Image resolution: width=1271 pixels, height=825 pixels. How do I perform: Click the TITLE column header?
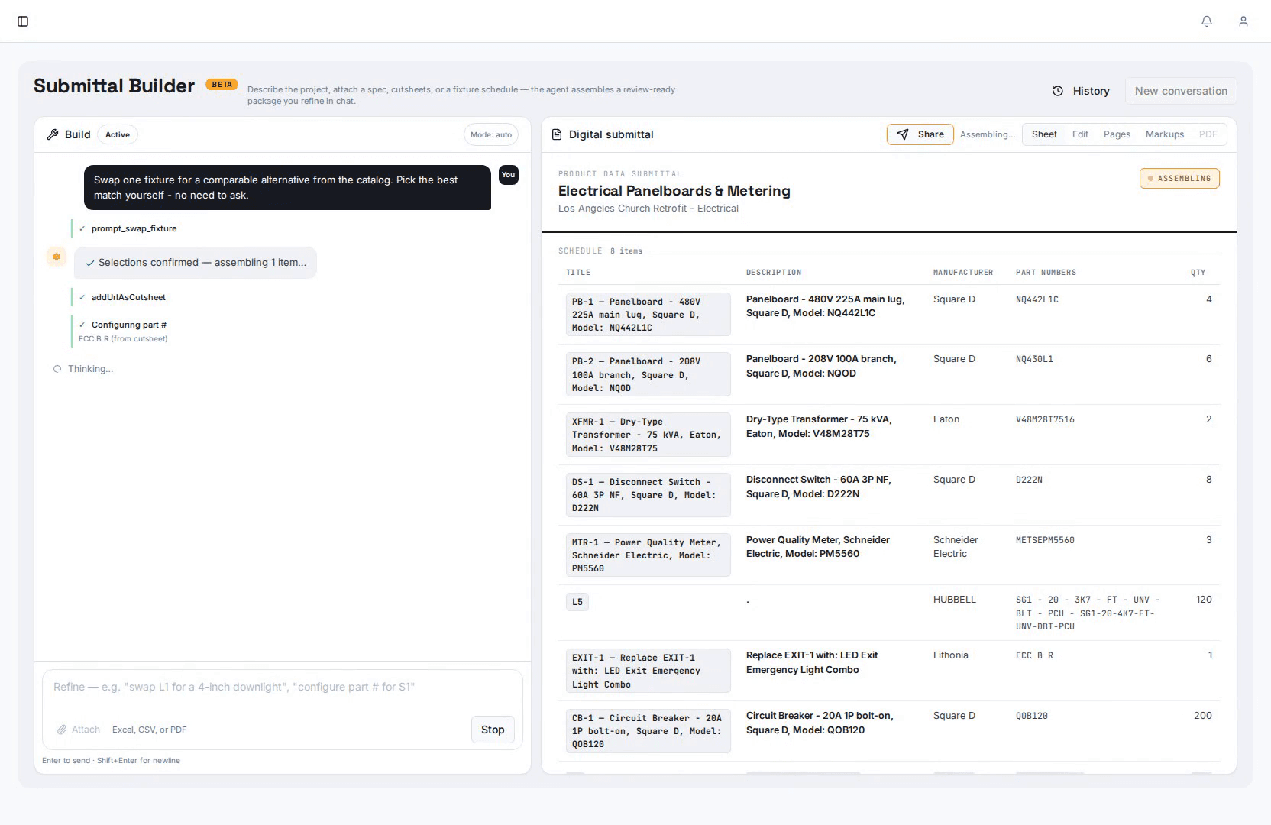(x=578, y=273)
